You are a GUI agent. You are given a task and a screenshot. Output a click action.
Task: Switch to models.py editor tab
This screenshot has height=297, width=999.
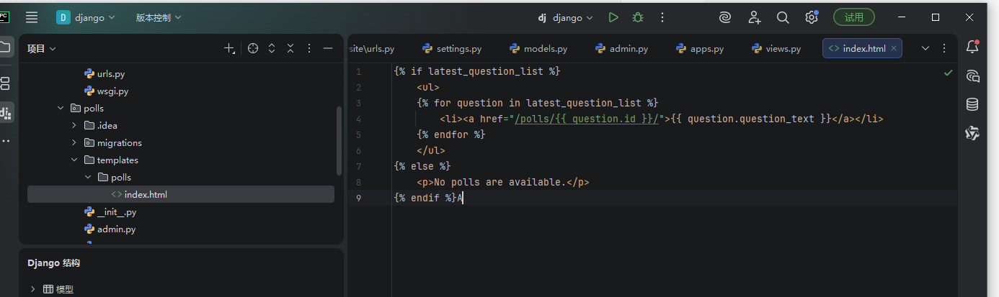point(538,49)
